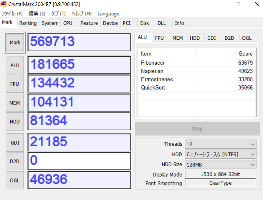Click the ClearType font smoothing button
The image size is (263, 200).
point(220,183)
